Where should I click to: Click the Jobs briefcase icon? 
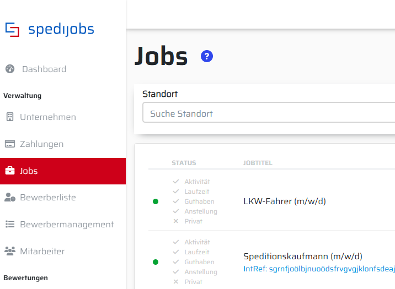(x=10, y=171)
